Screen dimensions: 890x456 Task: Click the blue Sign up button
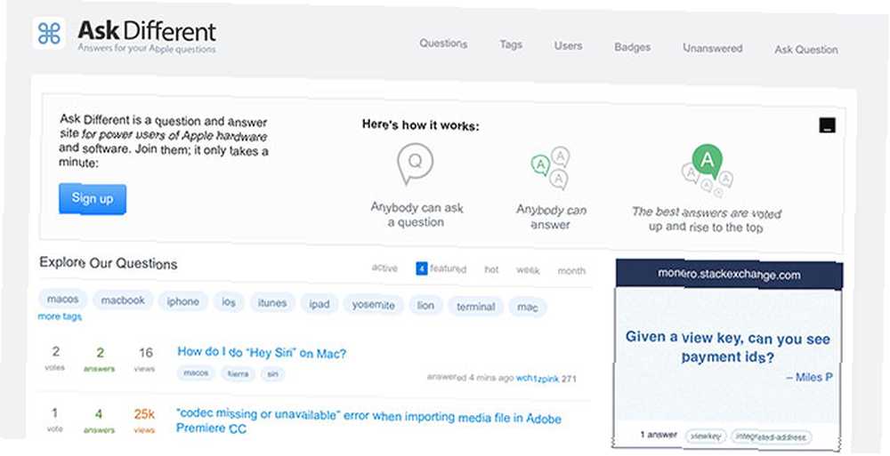point(93,198)
